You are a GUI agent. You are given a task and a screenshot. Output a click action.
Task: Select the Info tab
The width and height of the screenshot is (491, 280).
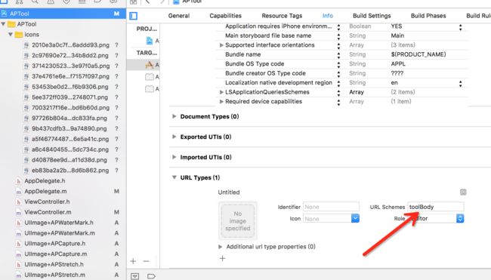pos(328,16)
